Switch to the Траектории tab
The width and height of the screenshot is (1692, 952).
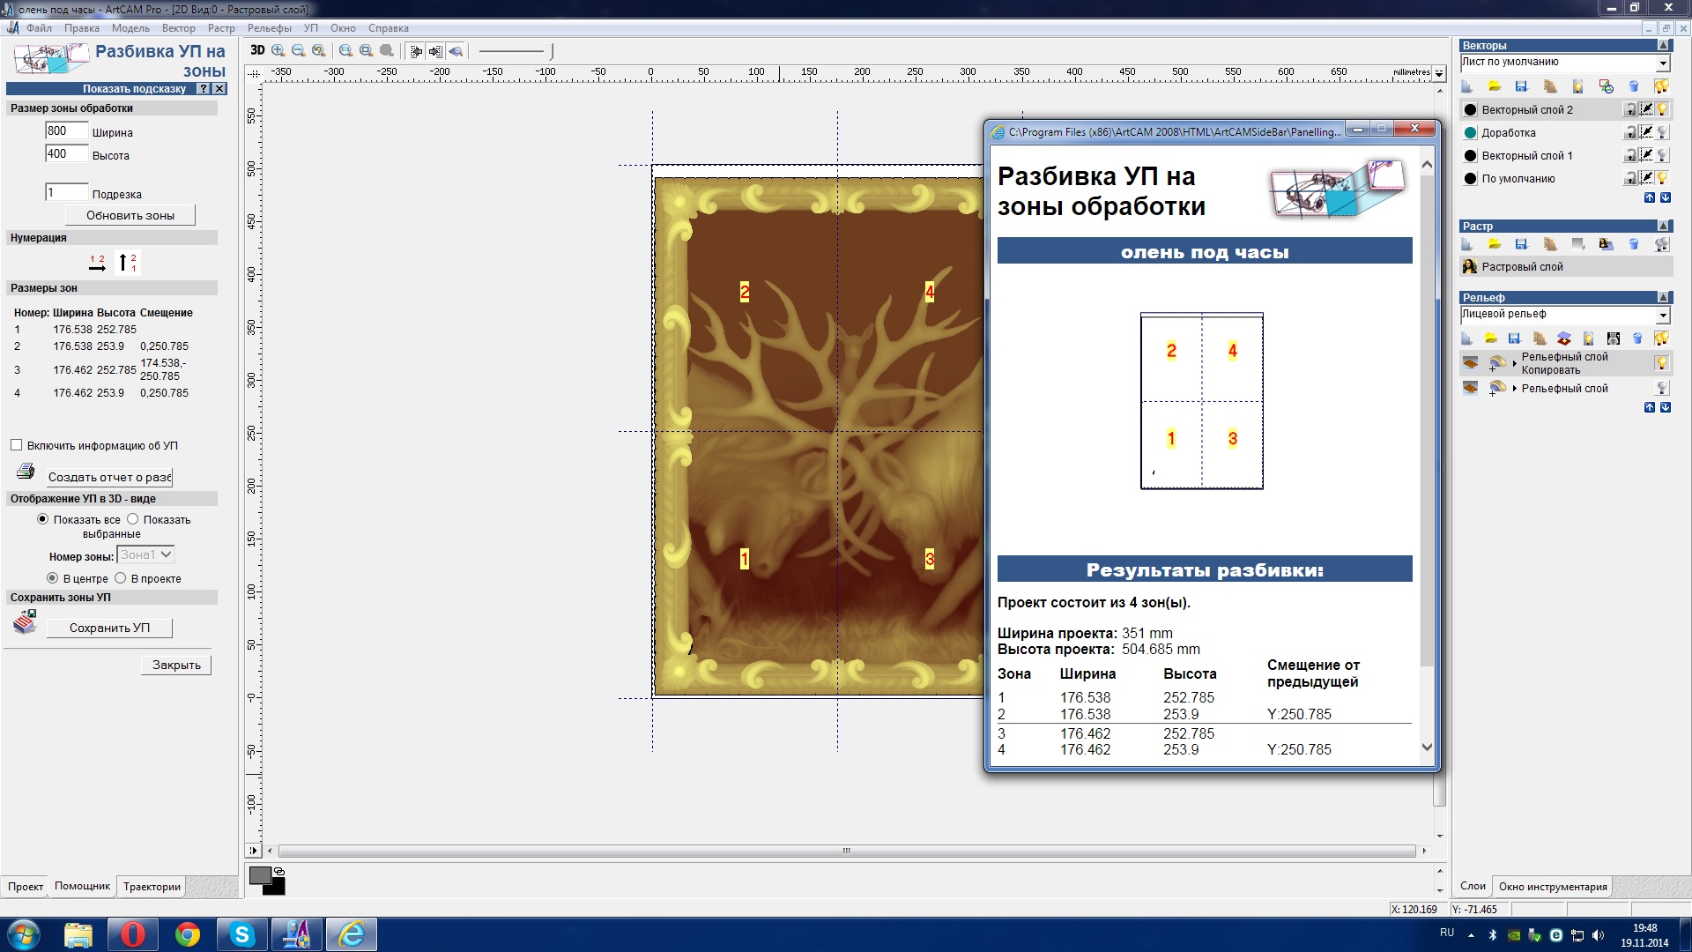tap(152, 887)
